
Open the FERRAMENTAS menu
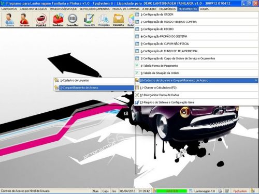(x=188, y=9)
